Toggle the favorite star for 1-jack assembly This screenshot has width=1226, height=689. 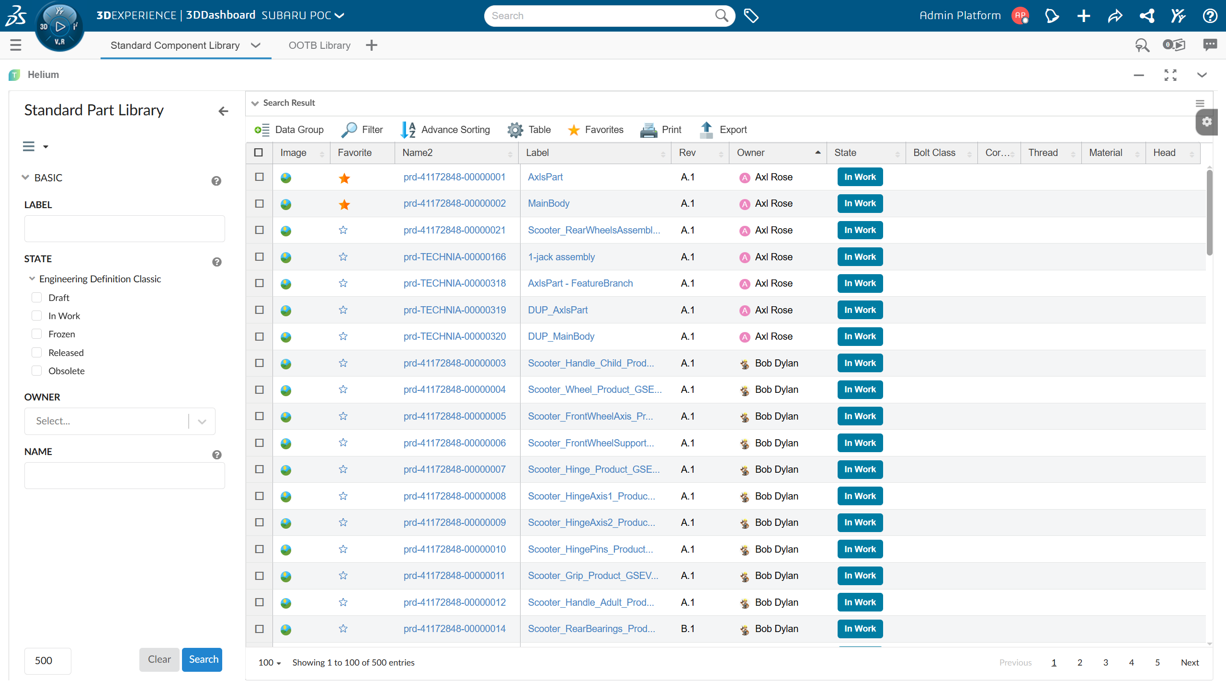coord(343,256)
